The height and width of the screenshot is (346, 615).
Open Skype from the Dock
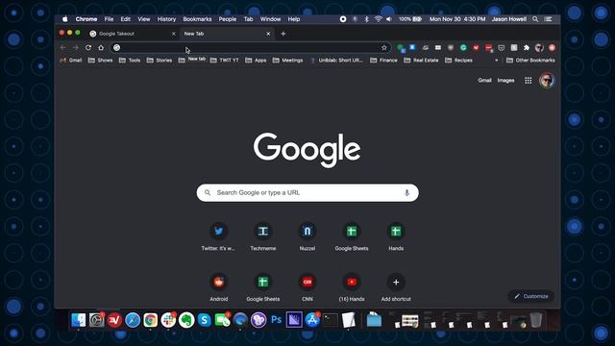pos(205,320)
